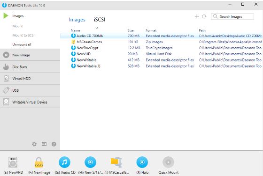Click the NewTrueCrypt row icon
263x176 pixels.
(73, 48)
